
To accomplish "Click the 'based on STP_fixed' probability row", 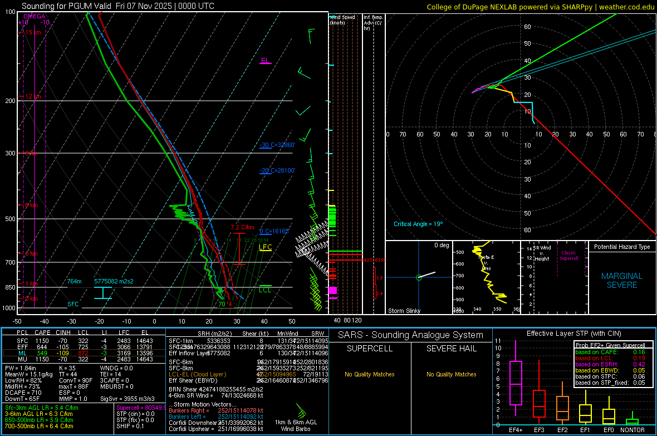I will pyautogui.click(x=610, y=383).
